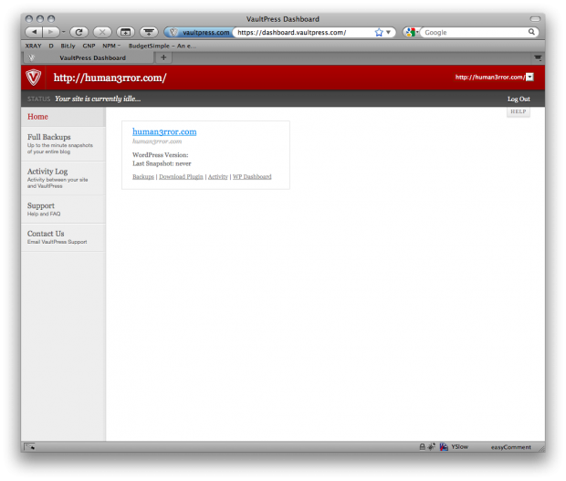Click the stop loading X button
The width and height of the screenshot is (566, 481).
pos(102,32)
